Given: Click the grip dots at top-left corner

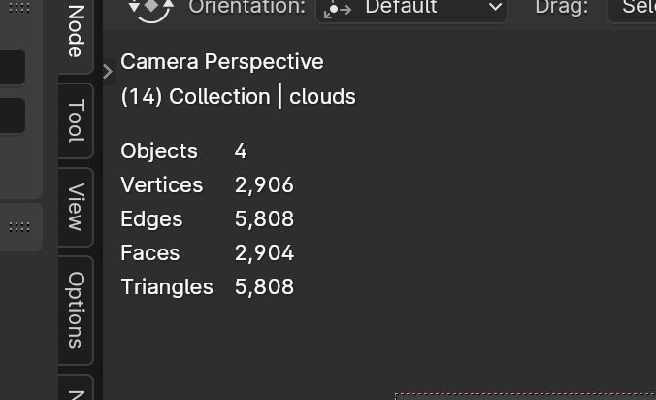Looking at the screenshot, I should pos(18,8).
